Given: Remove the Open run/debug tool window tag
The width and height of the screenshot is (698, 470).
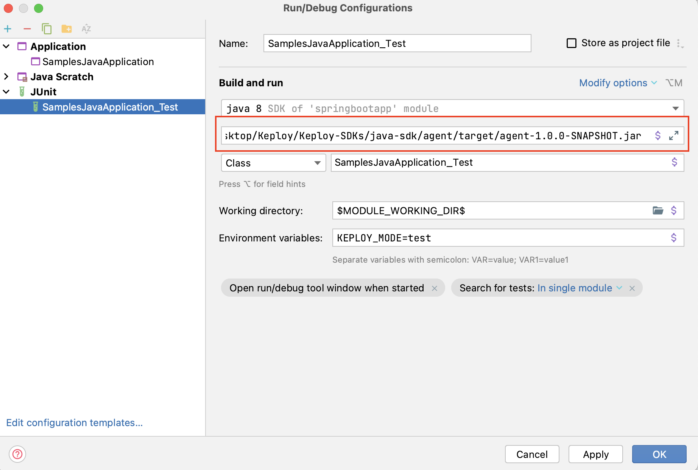Looking at the screenshot, I should [x=435, y=288].
